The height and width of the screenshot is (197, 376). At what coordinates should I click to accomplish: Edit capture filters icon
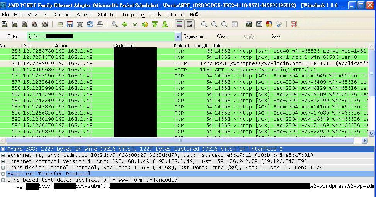(x=249, y=24)
